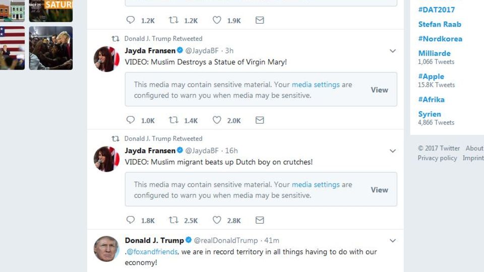Viewport: 484px width, 272px height.
Task: Retweet the Dutch boy on crutches tweet
Action: tap(173, 220)
